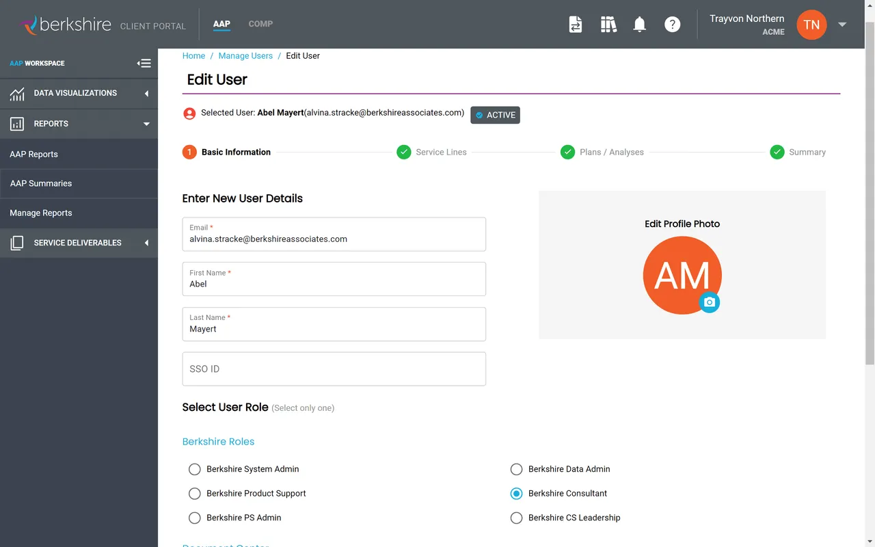This screenshot has height=547, width=875.
Task: Go to Manage Users via breadcrumb
Action: pos(245,55)
